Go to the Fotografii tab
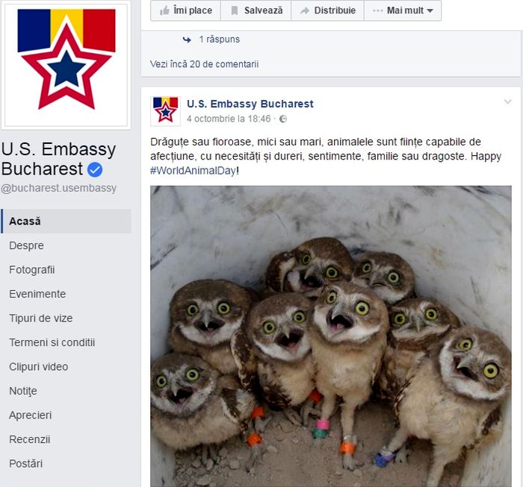Image resolution: width=523 pixels, height=487 pixels. pos(31,270)
